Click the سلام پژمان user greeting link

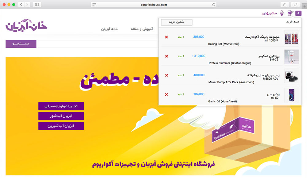point(270,13)
